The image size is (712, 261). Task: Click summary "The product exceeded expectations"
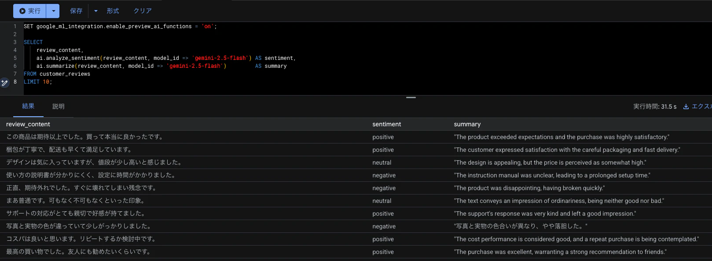point(562,137)
